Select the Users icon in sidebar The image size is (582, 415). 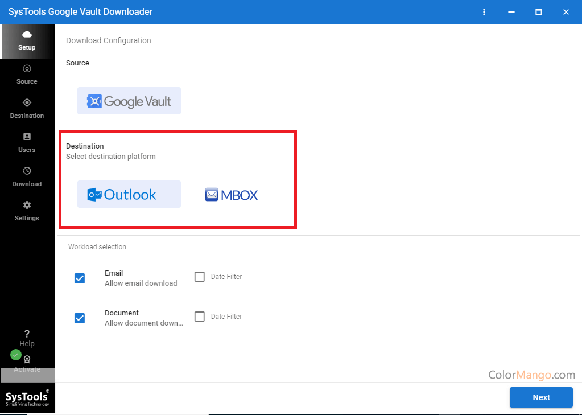click(x=27, y=137)
